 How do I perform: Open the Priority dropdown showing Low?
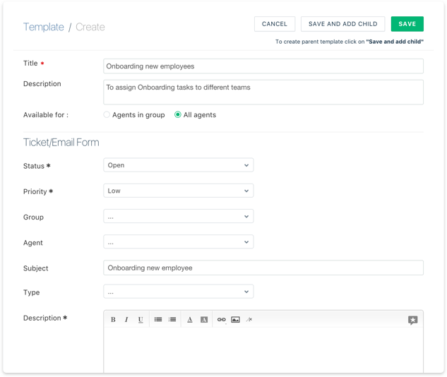(179, 191)
